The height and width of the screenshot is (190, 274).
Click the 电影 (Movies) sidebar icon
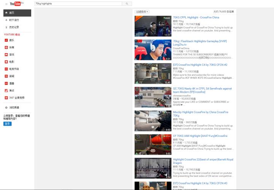point(6,62)
